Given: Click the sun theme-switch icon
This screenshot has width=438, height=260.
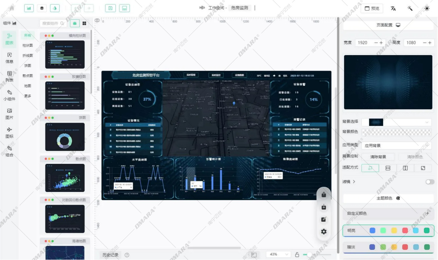Looking at the screenshot, I should coord(427,9).
